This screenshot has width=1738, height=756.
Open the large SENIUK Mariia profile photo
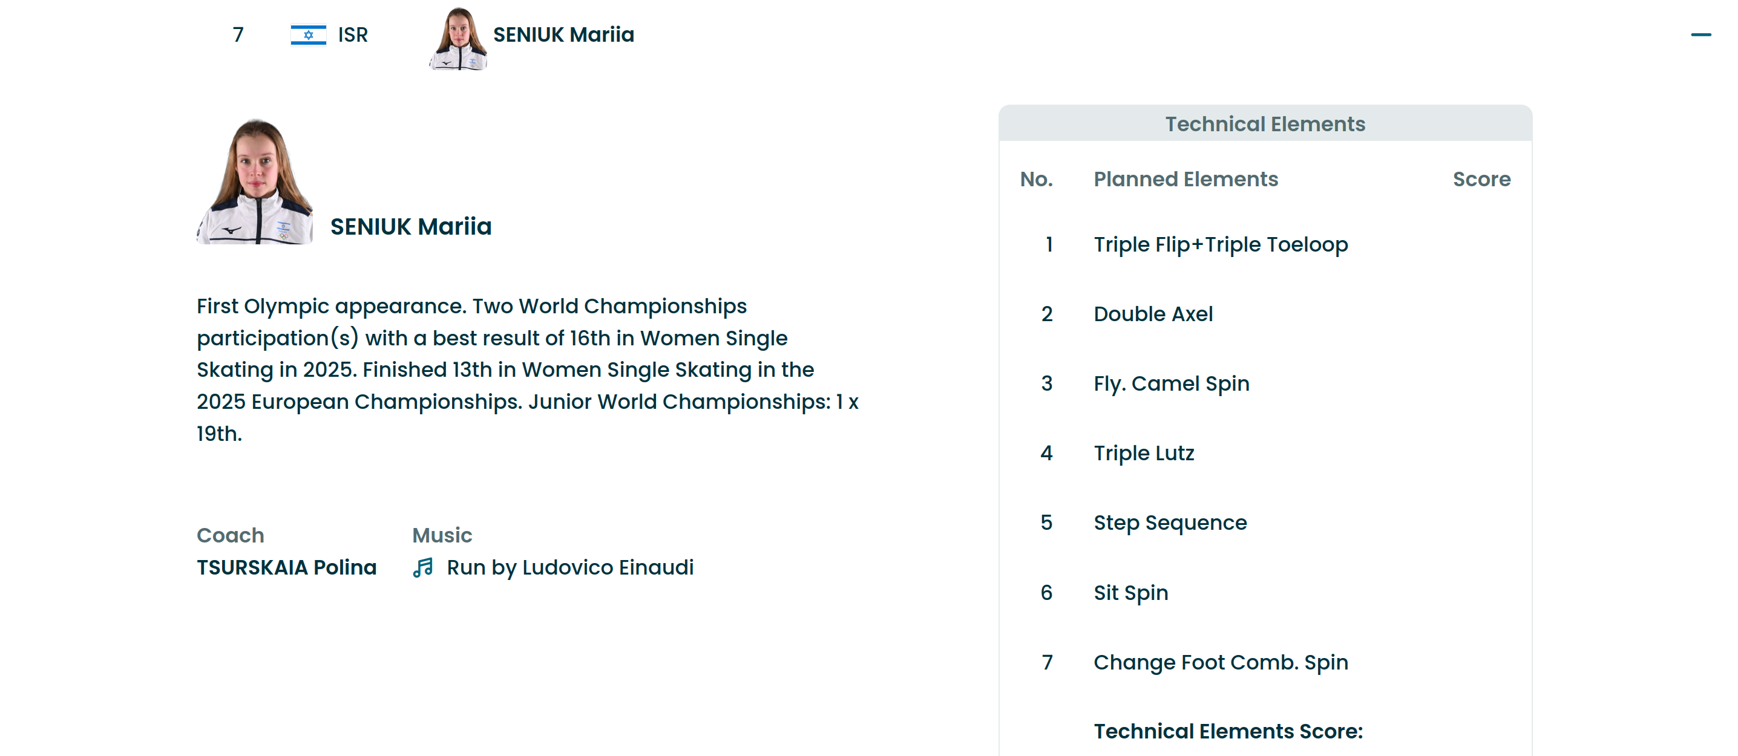(255, 182)
